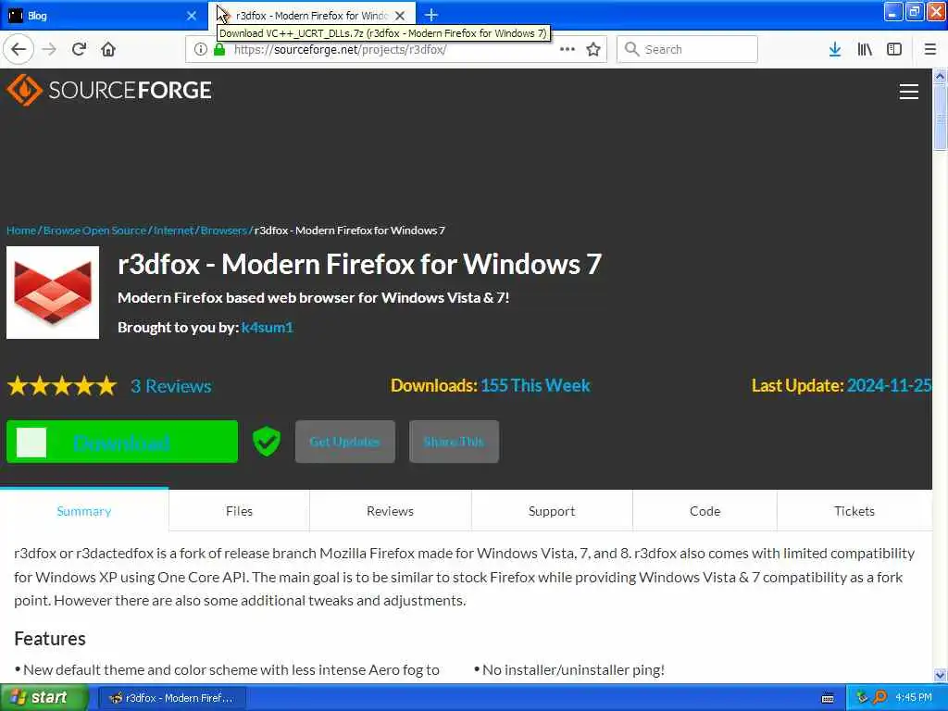Open the 3 Reviews link
This screenshot has height=711, width=948.
click(171, 386)
